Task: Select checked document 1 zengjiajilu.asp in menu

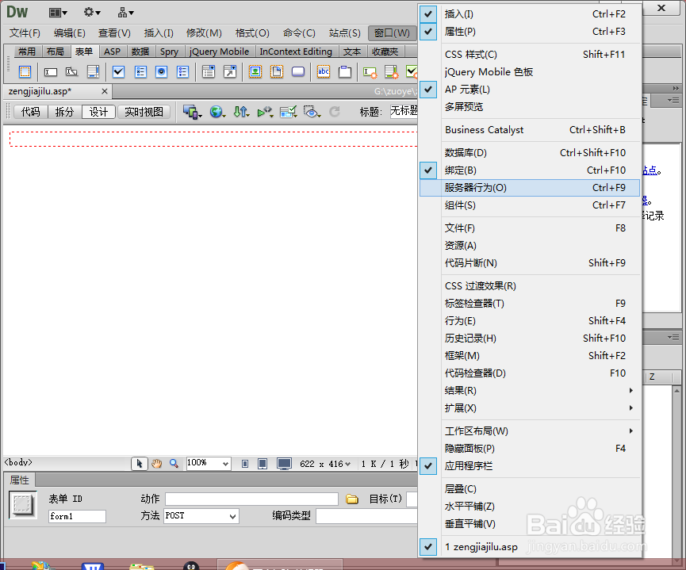Action: [530, 547]
